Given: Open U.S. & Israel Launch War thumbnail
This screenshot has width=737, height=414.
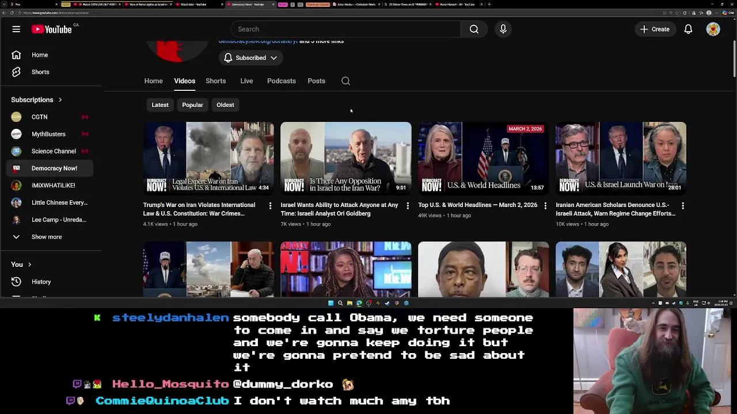Looking at the screenshot, I should (621, 158).
